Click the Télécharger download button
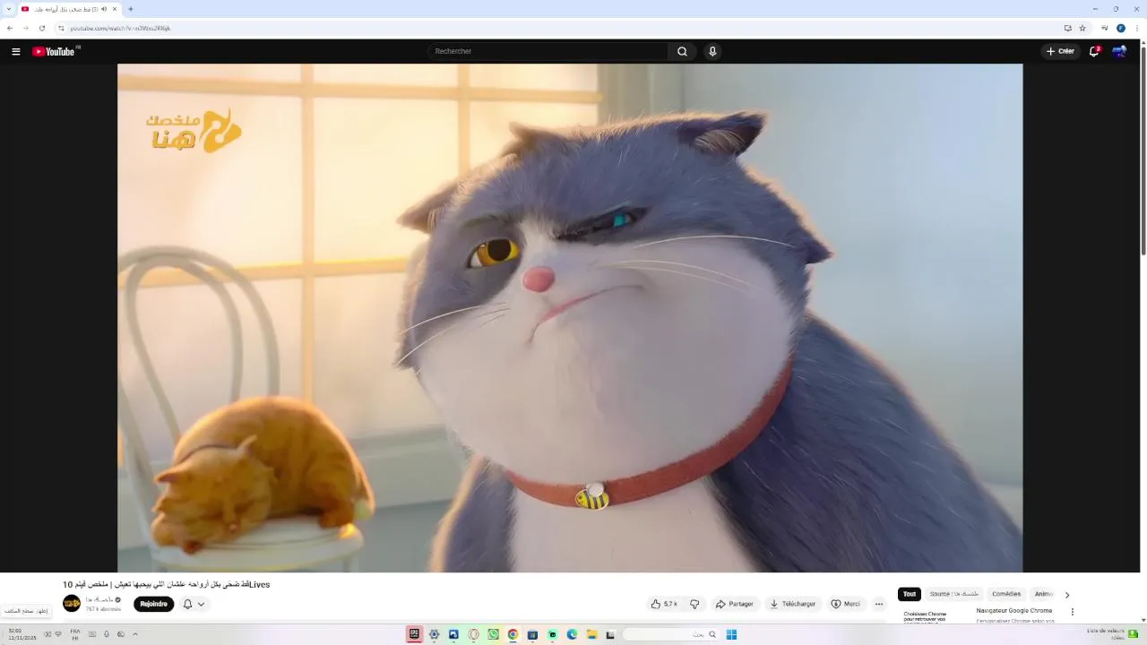The height and width of the screenshot is (645, 1147). pos(792,604)
